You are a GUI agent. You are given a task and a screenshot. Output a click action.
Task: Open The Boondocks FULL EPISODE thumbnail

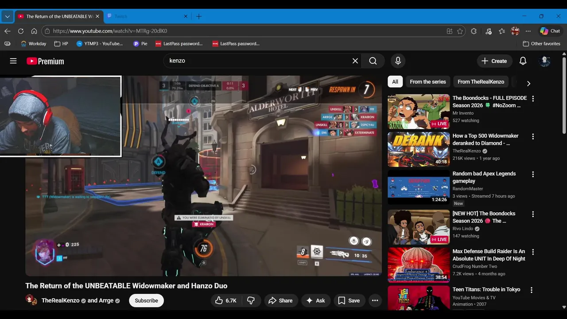coord(419,111)
